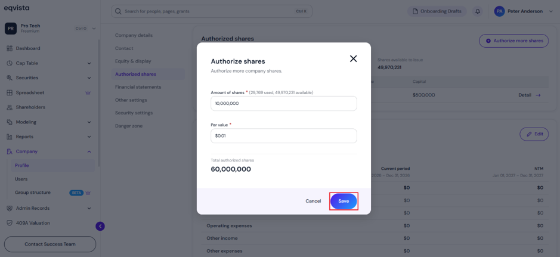The width and height of the screenshot is (560, 257).
Task: Open Detail link in capital row
Action: pyautogui.click(x=530, y=95)
